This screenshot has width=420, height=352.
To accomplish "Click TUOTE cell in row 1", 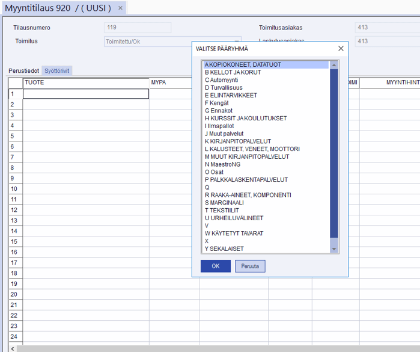I will pos(86,94).
